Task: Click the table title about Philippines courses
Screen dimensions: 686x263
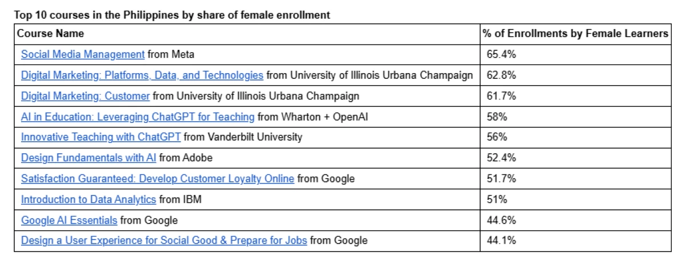Action: tap(172, 15)
